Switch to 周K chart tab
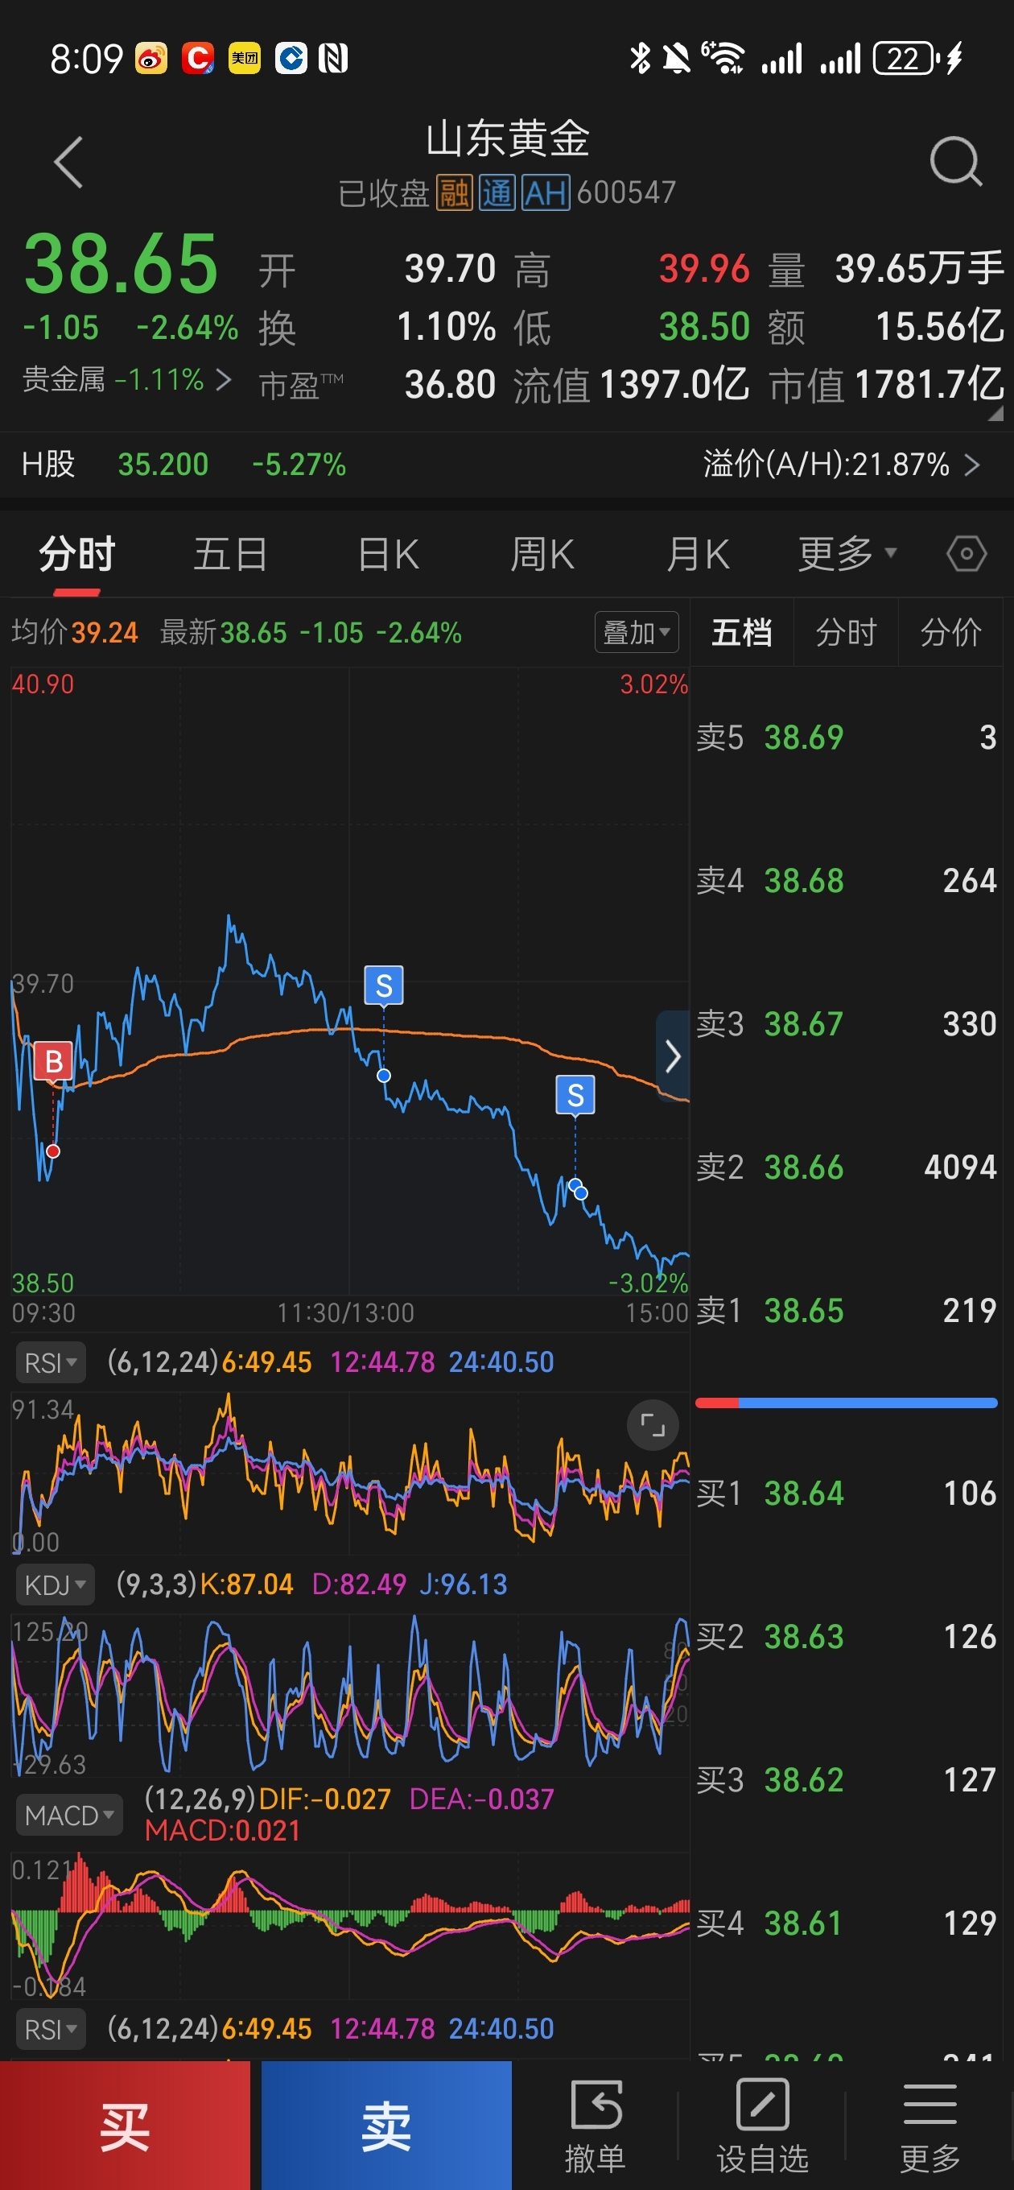 pyautogui.click(x=542, y=554)
